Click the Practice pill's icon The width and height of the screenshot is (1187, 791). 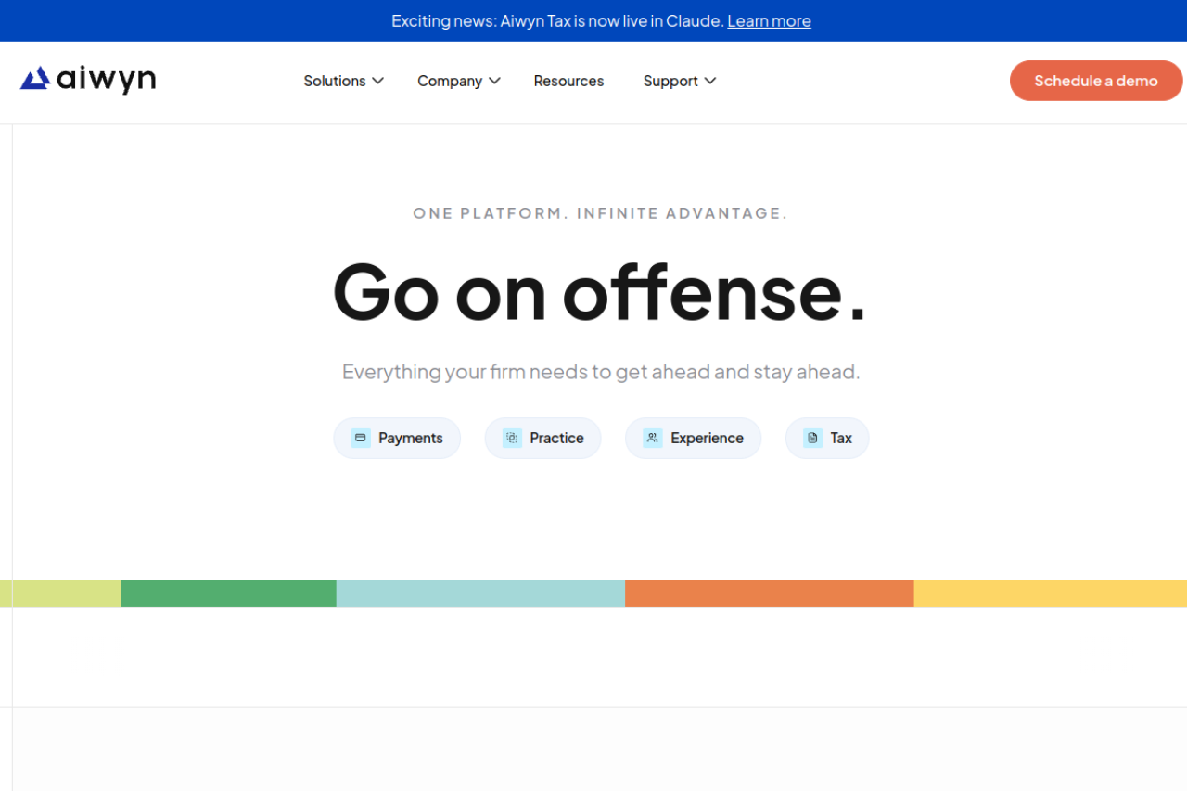[512, 438]
